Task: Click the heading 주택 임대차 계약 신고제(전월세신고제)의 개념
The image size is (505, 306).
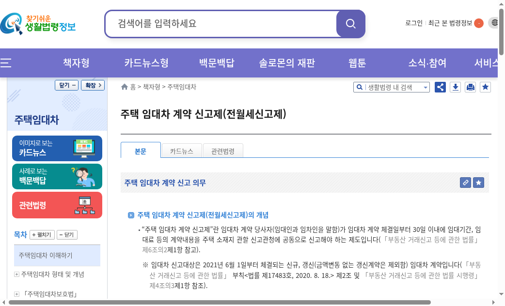Action: (203, 215)
